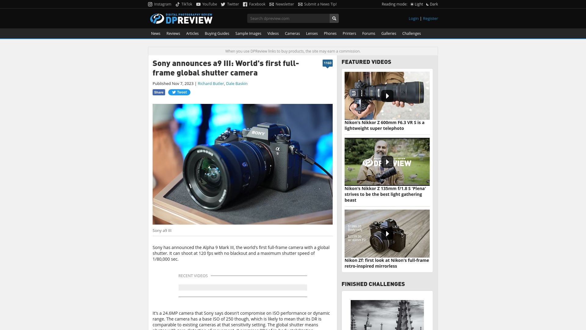Focus the Search dpreview.com field
The image size is (586, 330).
[288, 18]
